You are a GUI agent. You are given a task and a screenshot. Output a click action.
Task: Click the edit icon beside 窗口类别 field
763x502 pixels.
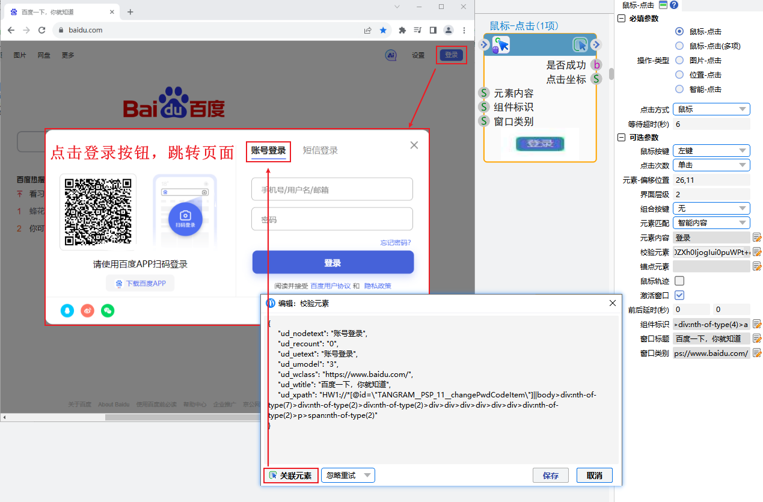pos(757,353)
